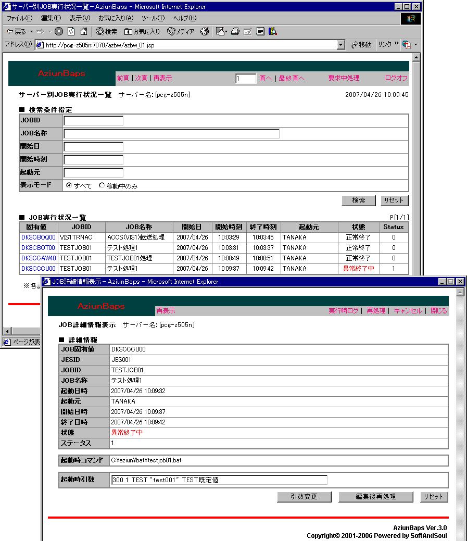Viewport: 467px width, 541px height.
Task: Click 再処理 link in detail window
Action: click(376, 311)
